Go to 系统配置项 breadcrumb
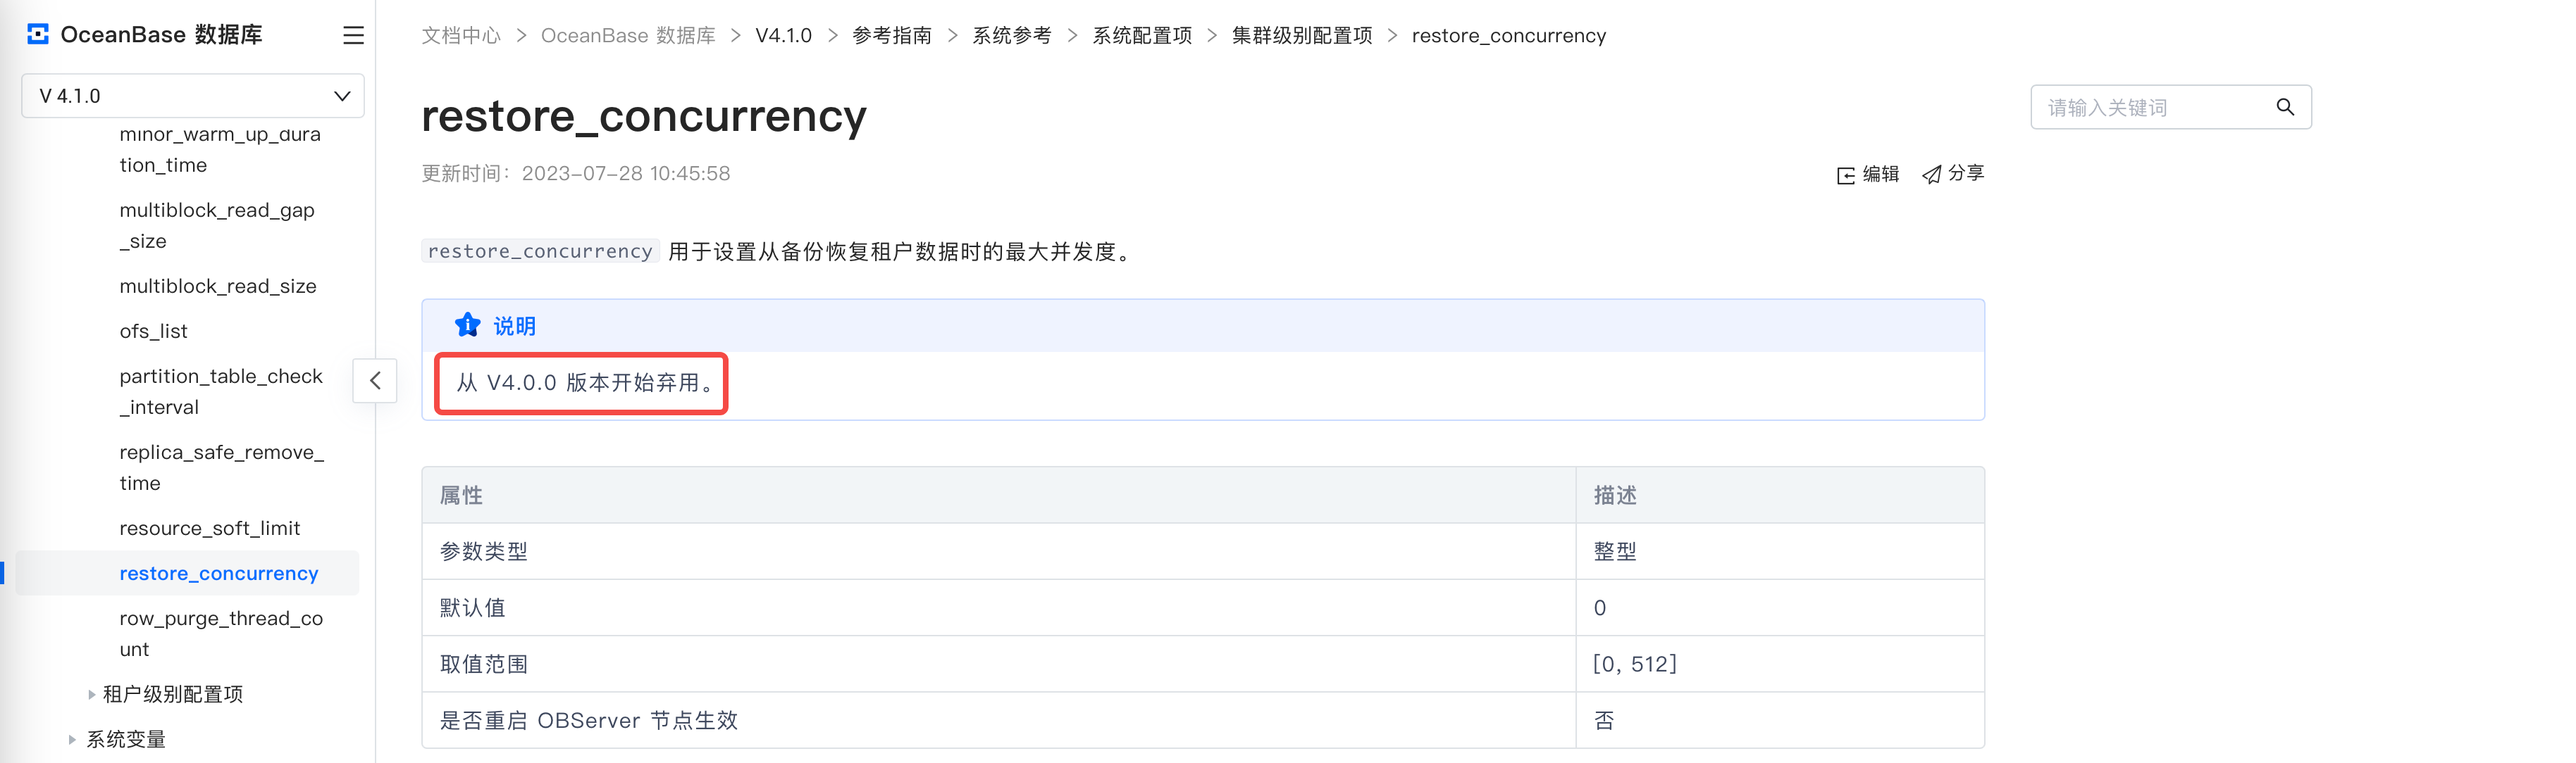 [1142, 36]
